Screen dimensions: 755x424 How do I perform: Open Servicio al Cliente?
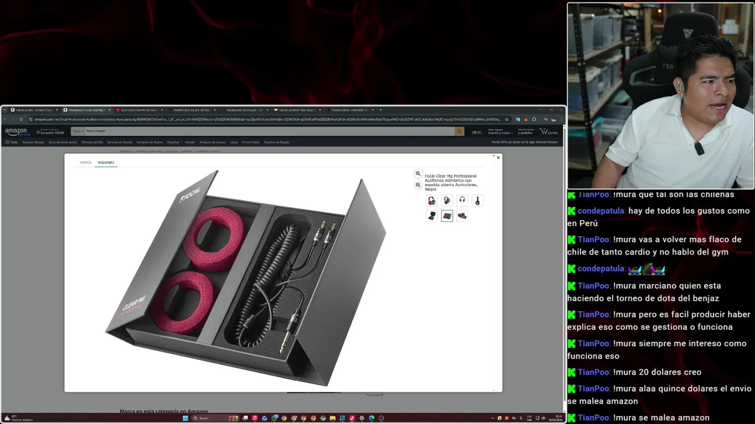tap(120, 142)
